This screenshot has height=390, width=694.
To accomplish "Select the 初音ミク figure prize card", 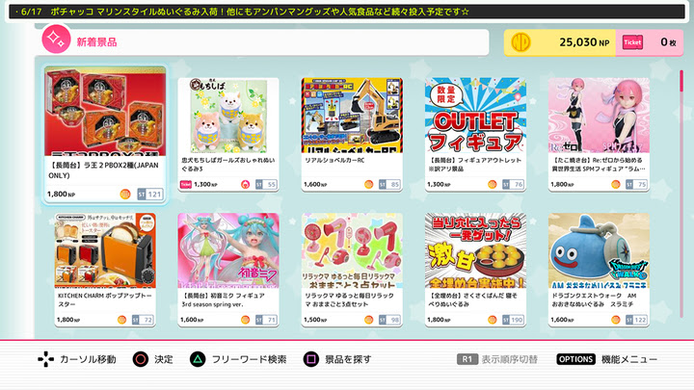I will pos(228,271).
